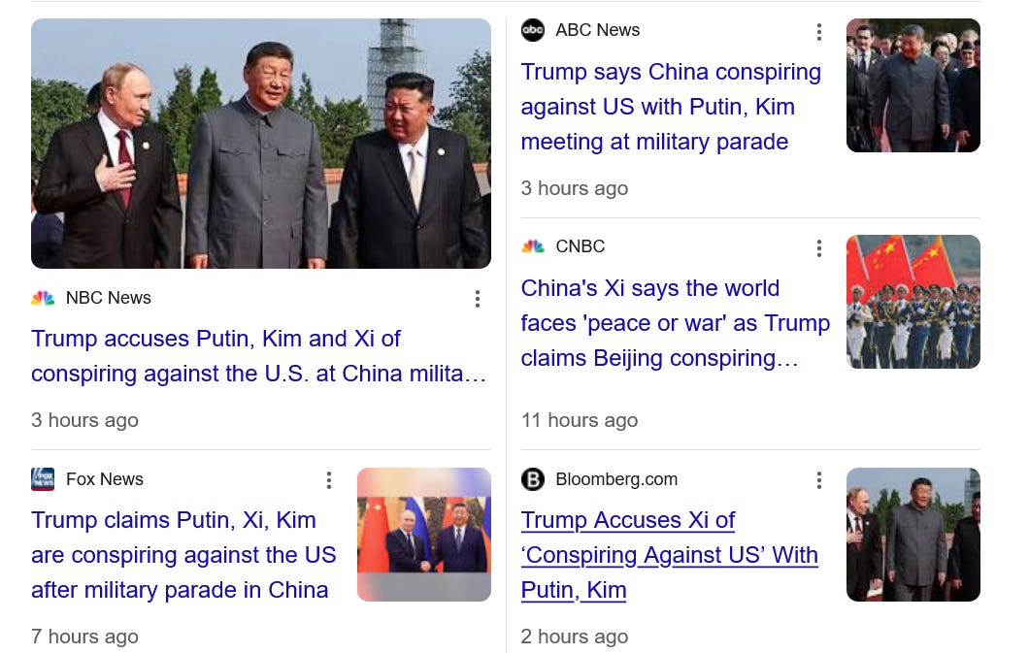This screenshot has height=653, width=1029.
Task: Click the CNBC peacock logo icon
Action: [x=533, y=246]
